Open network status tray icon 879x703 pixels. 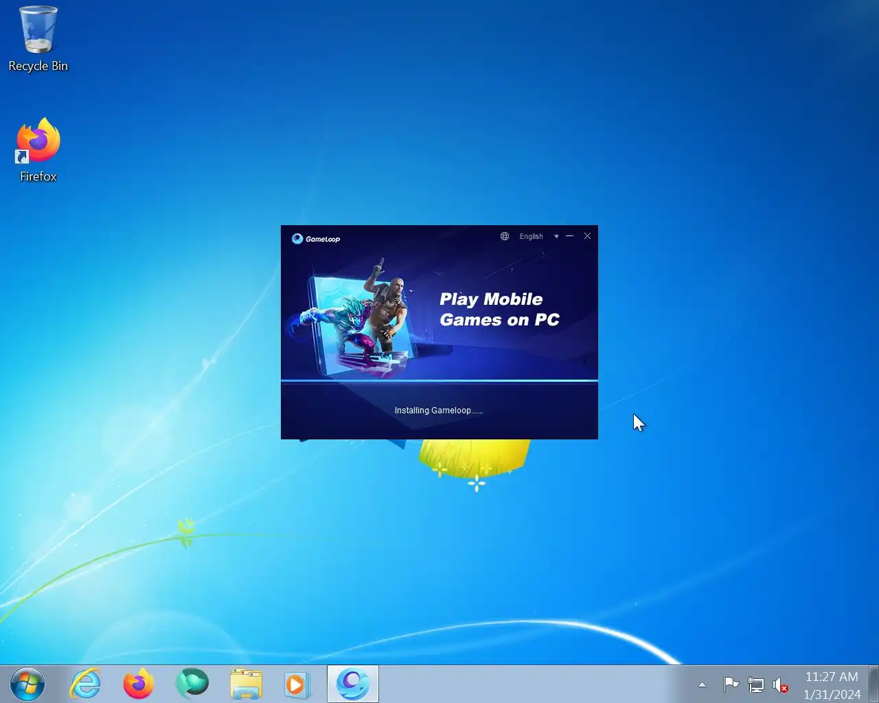755,684
